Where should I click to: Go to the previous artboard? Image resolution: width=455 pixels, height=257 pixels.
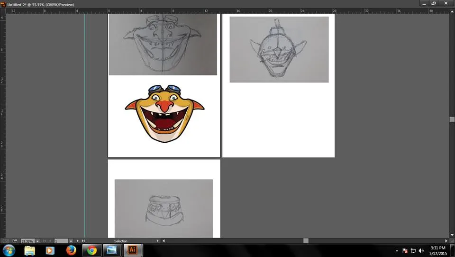(50, 241)
